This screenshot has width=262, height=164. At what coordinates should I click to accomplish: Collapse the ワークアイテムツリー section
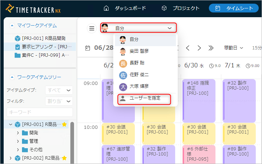pyautogui.click(x=12, y=77)
